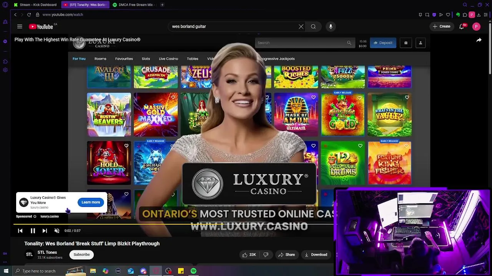Open the Easy setup menu icon
The height and width of the screenshot is (276, 492).
[485, 15]
